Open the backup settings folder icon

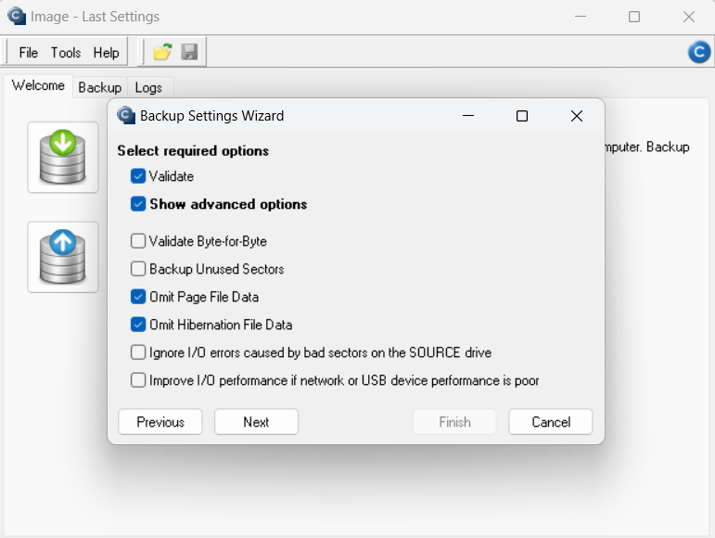[162, 52]
